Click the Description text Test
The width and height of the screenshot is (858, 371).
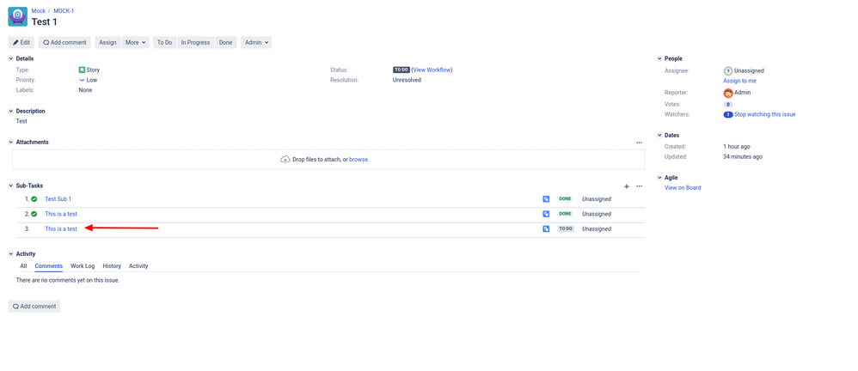21,121
